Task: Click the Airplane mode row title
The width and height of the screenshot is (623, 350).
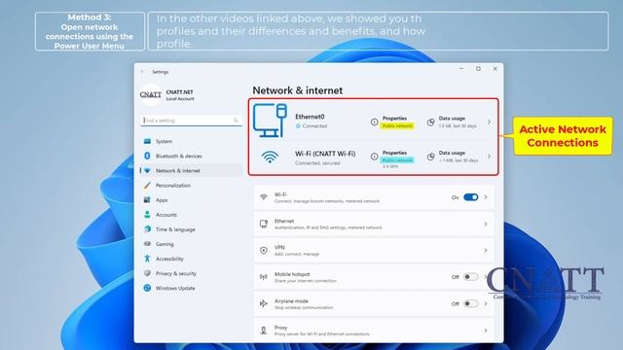Action: pyautogui.click(x=291, y=301)
